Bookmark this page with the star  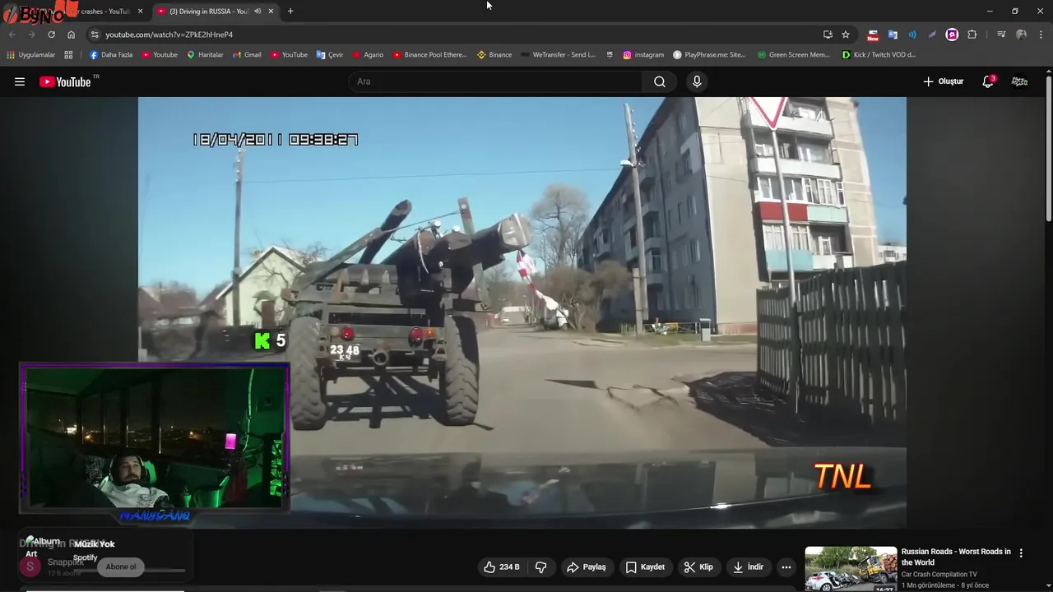[846, 35]
